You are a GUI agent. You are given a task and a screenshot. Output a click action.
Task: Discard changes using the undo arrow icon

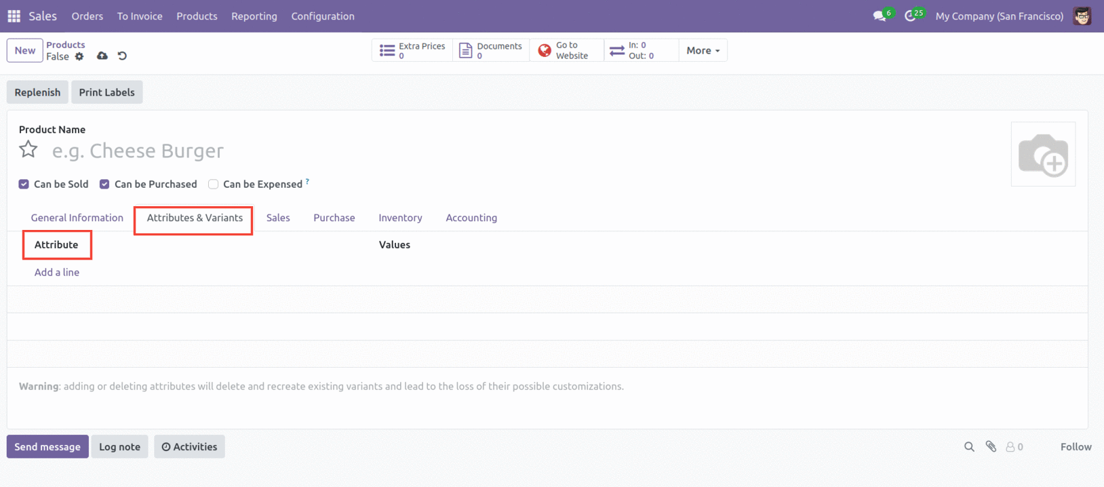click(122, 56)
